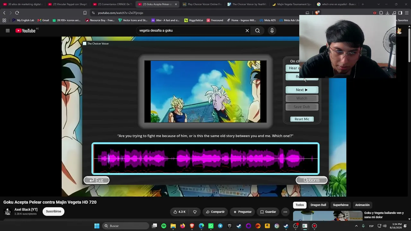Save the video with Guardar
The image size is (411, 231).
pyautogui.click(x=268, y=212)
